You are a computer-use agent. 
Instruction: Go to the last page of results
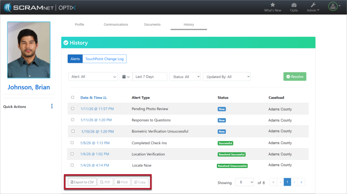(x=301, y=182)
